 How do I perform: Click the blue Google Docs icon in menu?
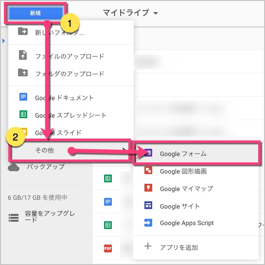point(23,97)
